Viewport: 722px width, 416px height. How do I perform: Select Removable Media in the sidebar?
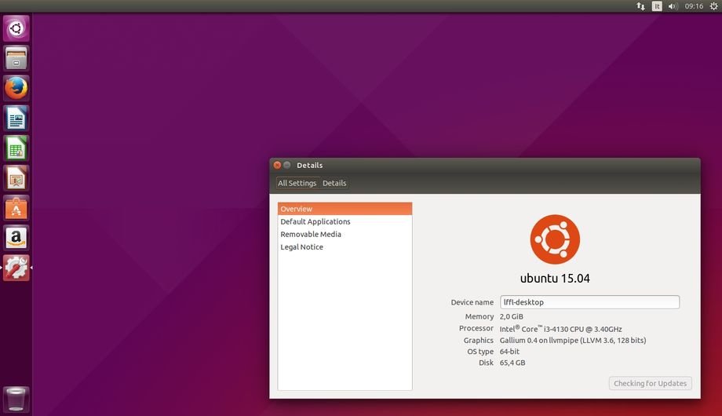click(311, 235)
